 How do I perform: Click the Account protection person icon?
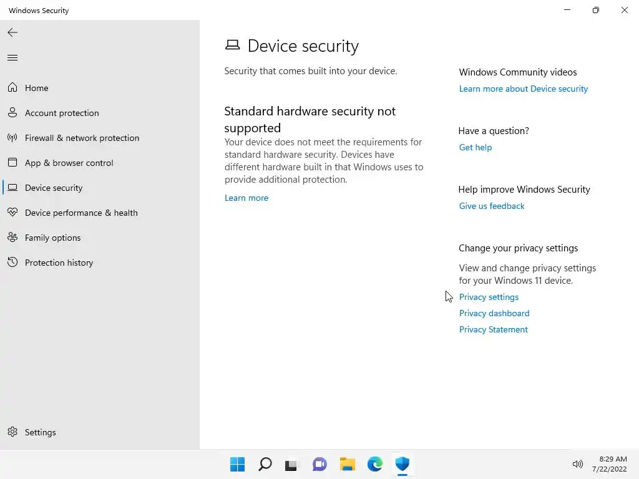[12, 113]
